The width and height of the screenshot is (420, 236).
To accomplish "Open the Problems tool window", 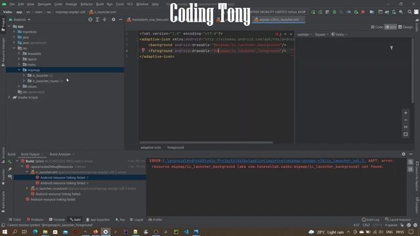I will 35,220.
